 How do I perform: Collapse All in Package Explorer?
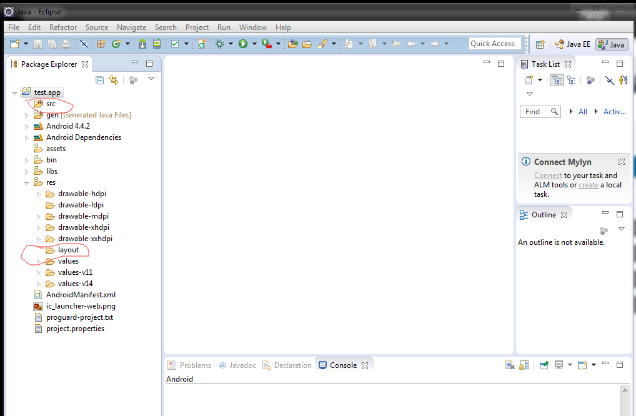pos(100,80)
